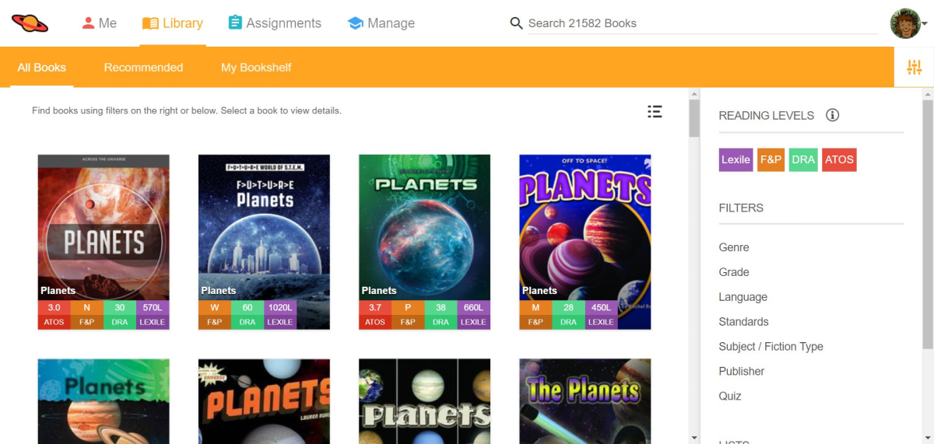
Task: Toggle the DRA reading level
Action: tap(802, 159)
